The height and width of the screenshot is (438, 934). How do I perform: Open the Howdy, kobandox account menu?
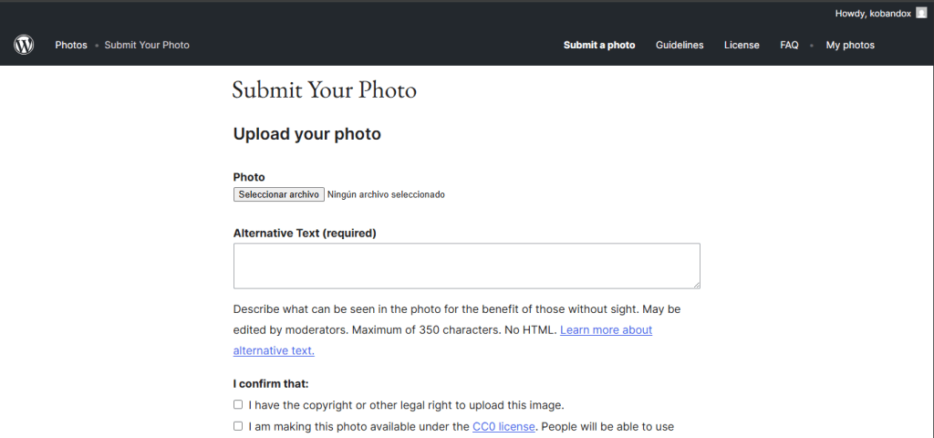coord(872,13)
